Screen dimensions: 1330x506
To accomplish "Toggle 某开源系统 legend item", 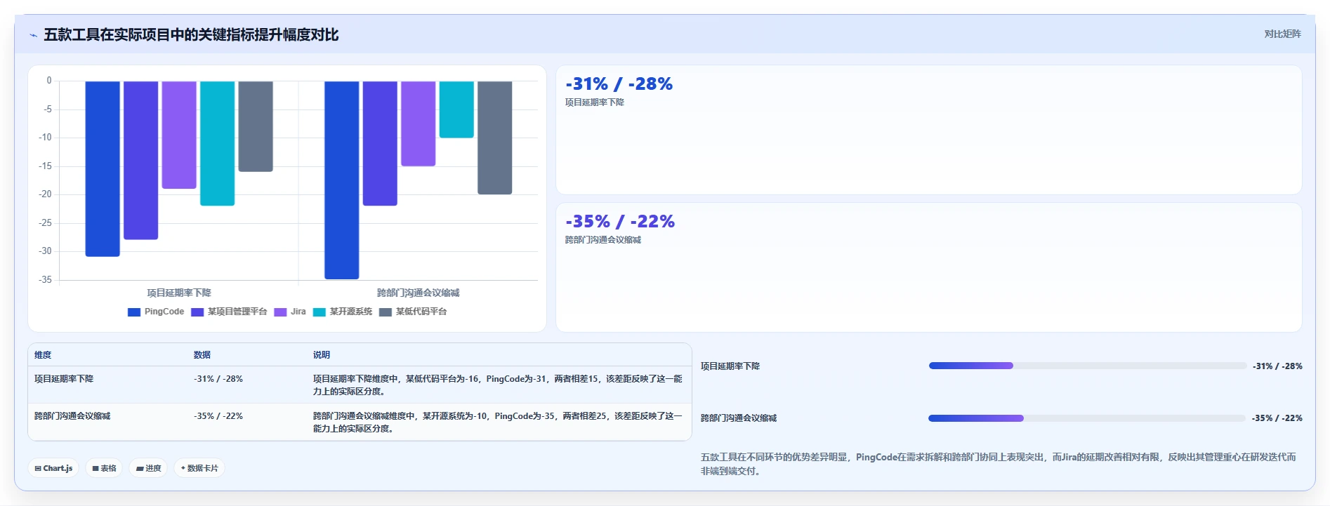I will 343,312.
